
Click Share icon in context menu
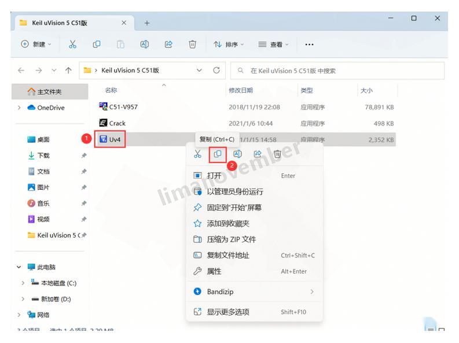pyautogui.click(x=258, y=154)
